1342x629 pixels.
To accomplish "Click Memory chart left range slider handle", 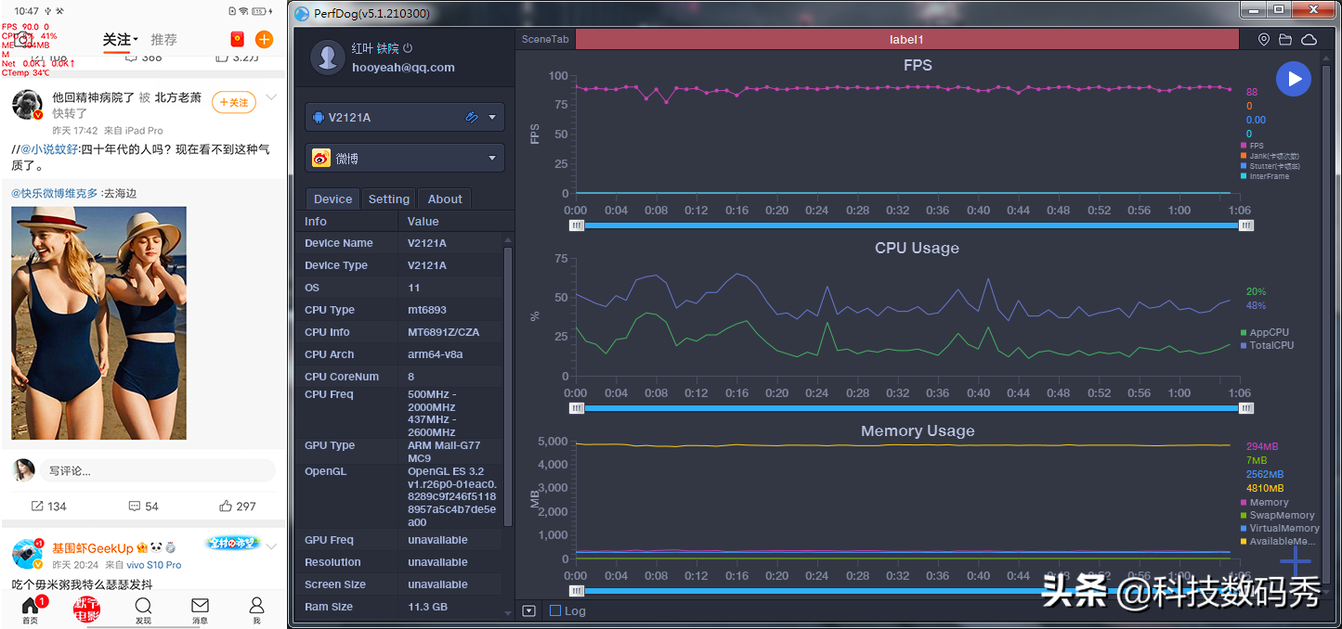I will coord(578,590).
